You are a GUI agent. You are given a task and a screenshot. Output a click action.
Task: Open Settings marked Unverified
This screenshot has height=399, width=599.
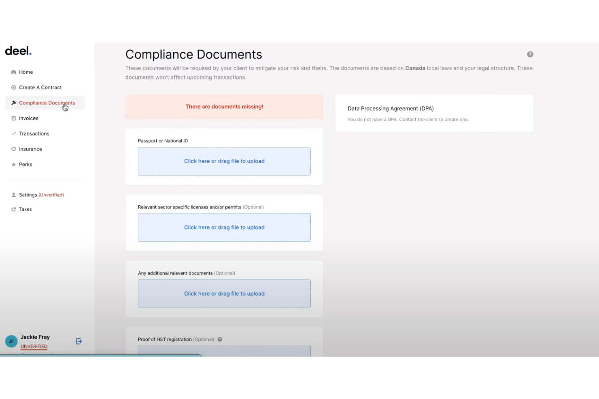[28, 194]
